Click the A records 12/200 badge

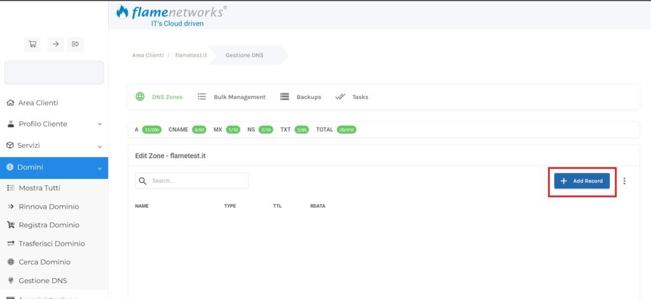[151, 130]
